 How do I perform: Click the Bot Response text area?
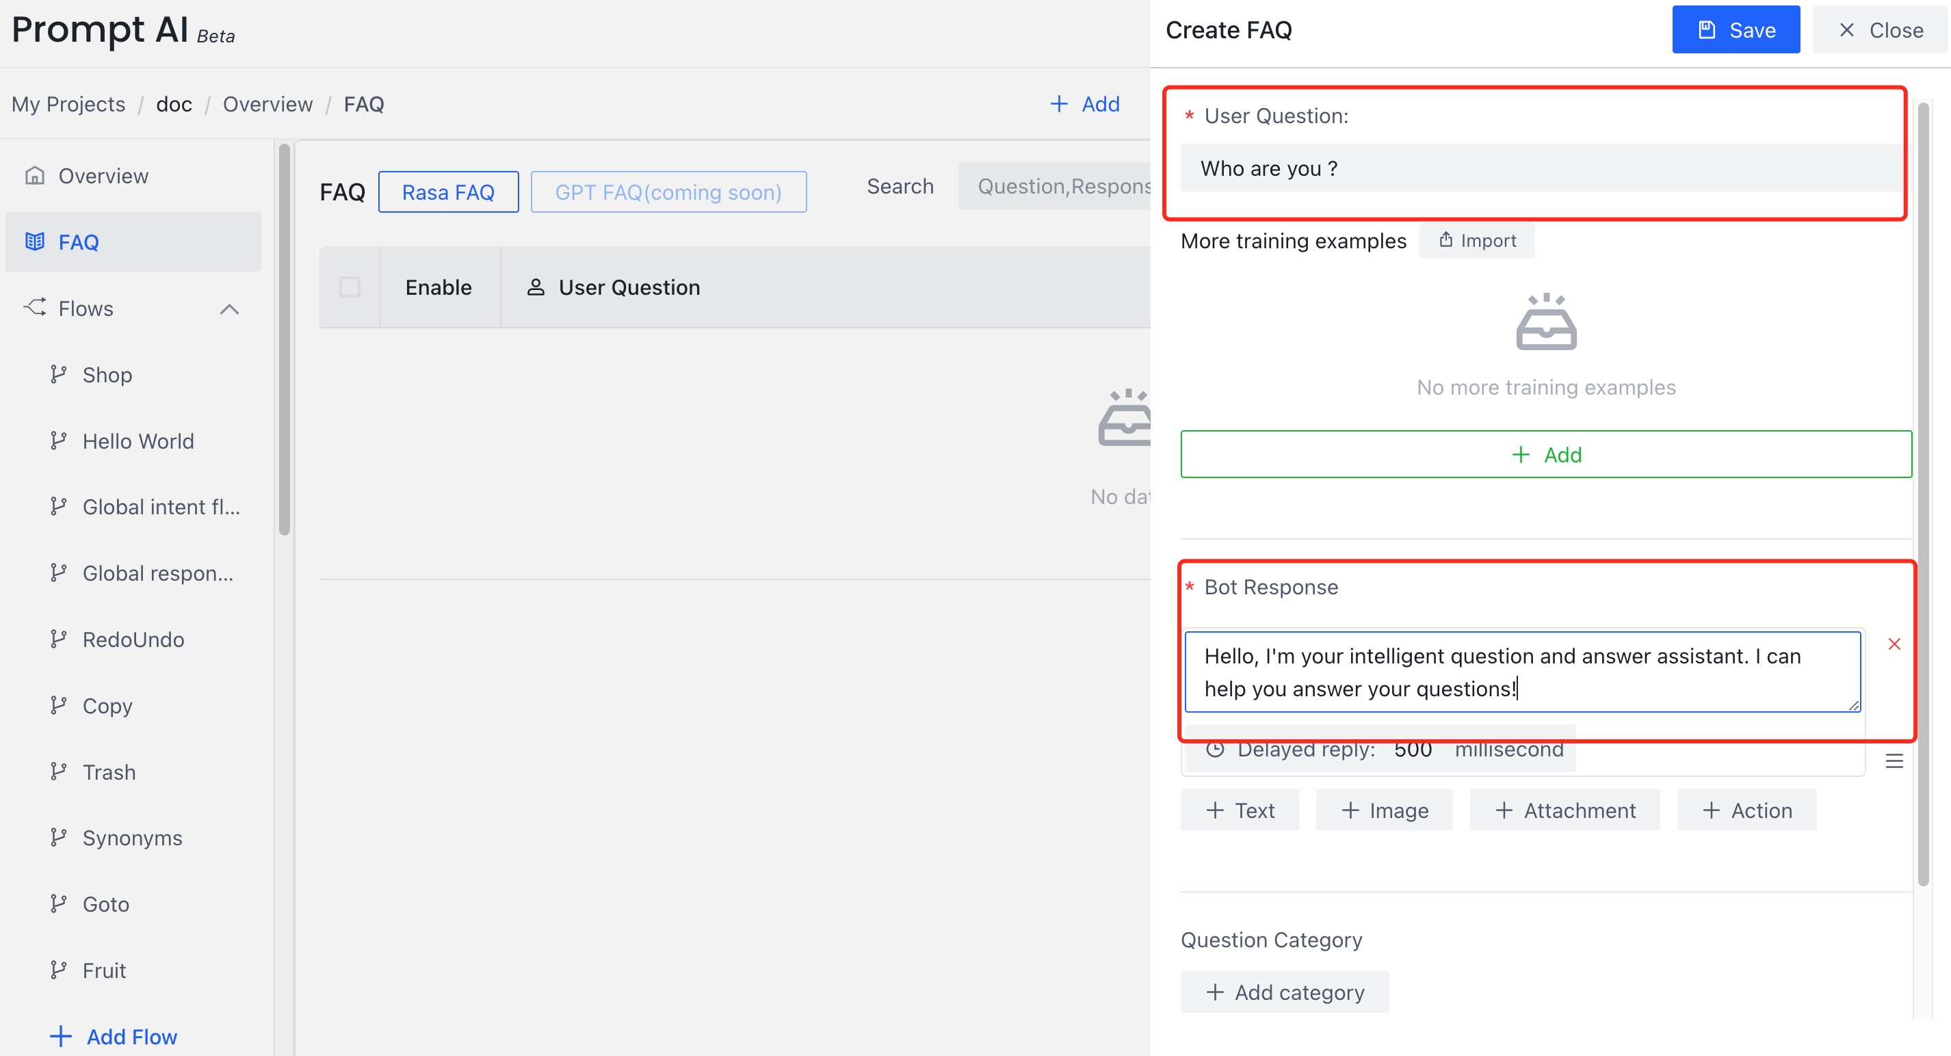pyautogui.click(x=1522, y=672)
